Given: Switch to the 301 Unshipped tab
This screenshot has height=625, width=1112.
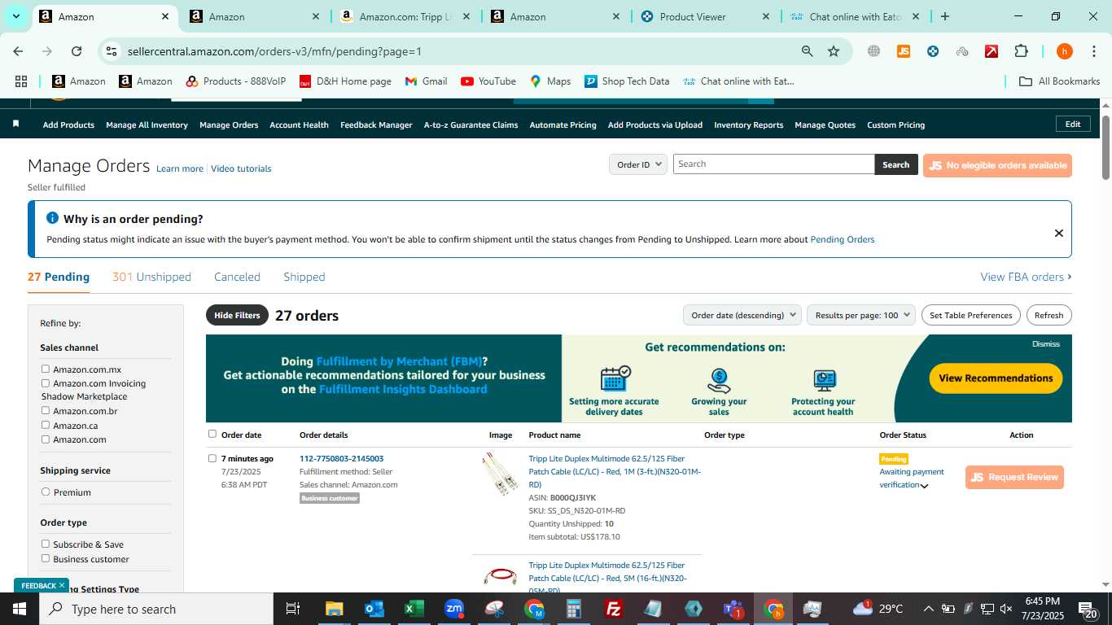Looking at the screenshot, I should click(151, 277).
